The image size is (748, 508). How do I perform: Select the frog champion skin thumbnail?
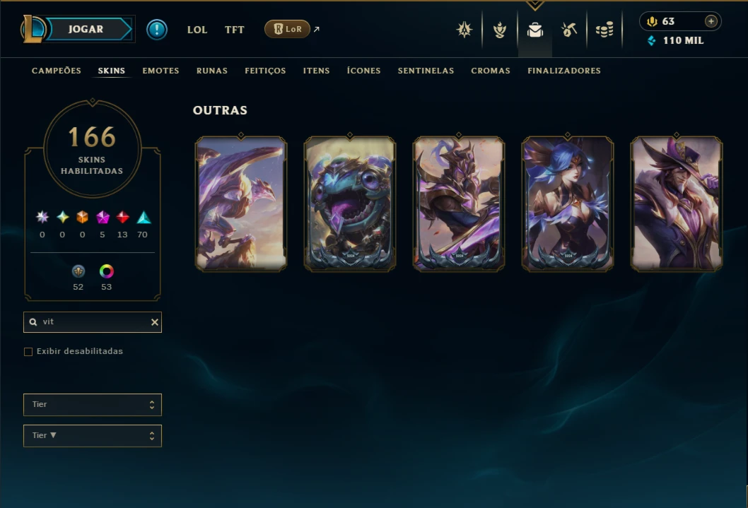point(350,204)
